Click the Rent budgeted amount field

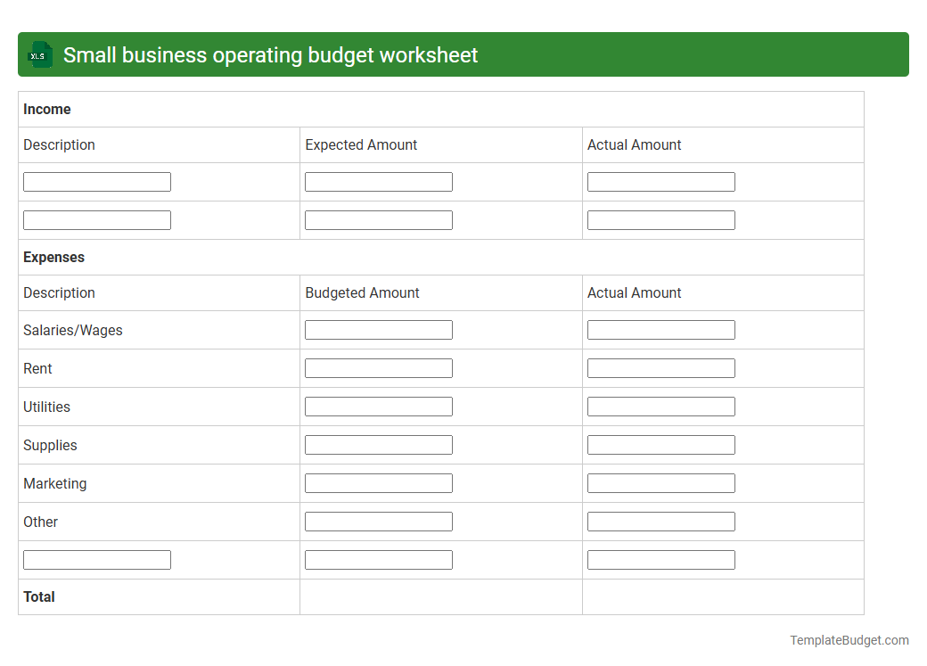378,367
